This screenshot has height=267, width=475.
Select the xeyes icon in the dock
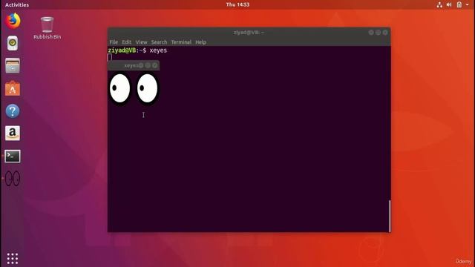tap(13, 179)
